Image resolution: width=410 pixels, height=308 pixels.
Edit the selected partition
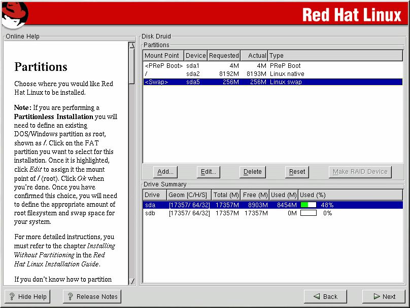(209, 172)
